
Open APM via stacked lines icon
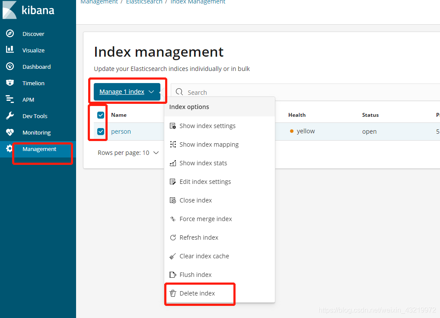click(x=10, y=99)
